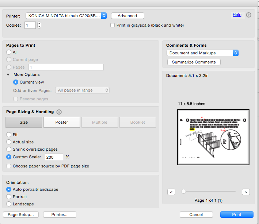Open the Document and Markups dropdown
This screenshot has height=224, width=259.
pyautogui.click(x=202, y=53)
